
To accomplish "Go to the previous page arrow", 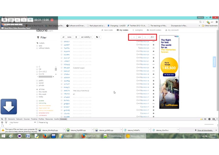I will [x=134, y=37].
